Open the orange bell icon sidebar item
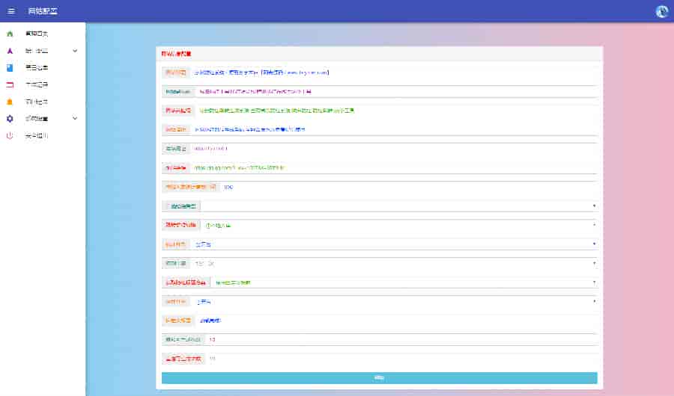The height and width of the screenshot is (396, 674). [x=10, y=102]
